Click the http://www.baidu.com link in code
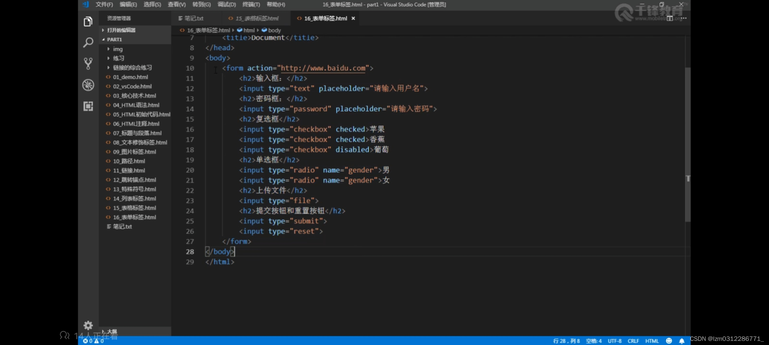 (323, 68)
